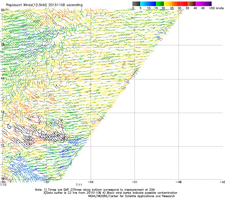Viewport: 225px width, 198px height.
Task: Click the 'Data buffer is 22 hrs' note line
Action: tap(110, 193)
